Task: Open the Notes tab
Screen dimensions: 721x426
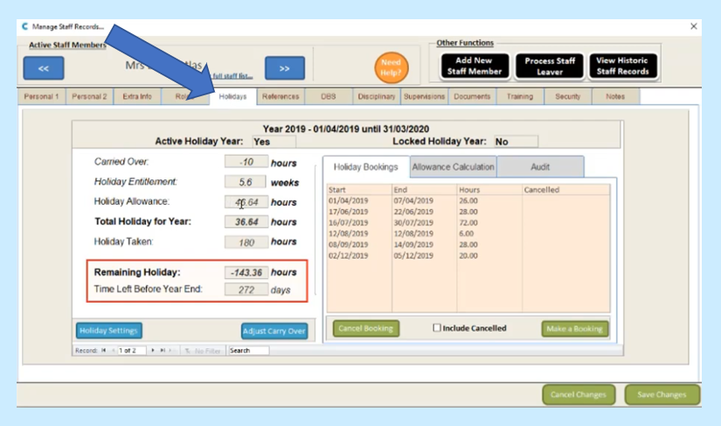Action: tap(615, 96)
